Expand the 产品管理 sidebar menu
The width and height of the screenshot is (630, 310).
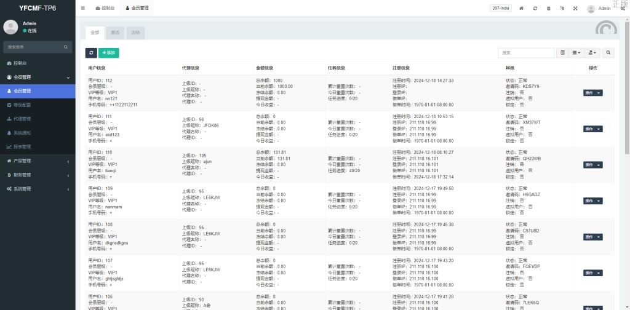[37, 161]
